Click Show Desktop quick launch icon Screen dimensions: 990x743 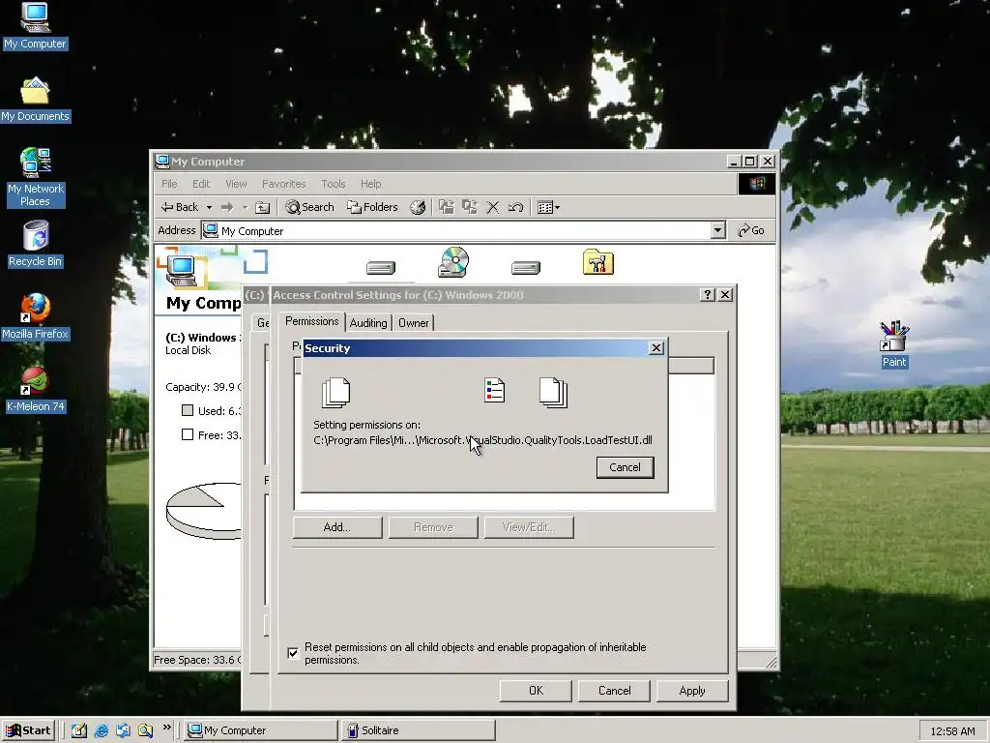click(x=79, y=730)
